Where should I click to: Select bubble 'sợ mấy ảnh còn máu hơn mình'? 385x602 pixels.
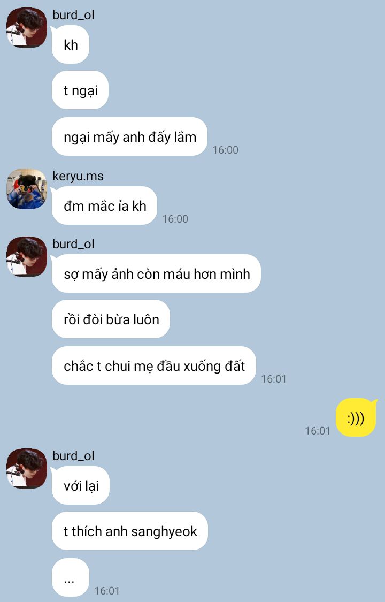(156, 274)
